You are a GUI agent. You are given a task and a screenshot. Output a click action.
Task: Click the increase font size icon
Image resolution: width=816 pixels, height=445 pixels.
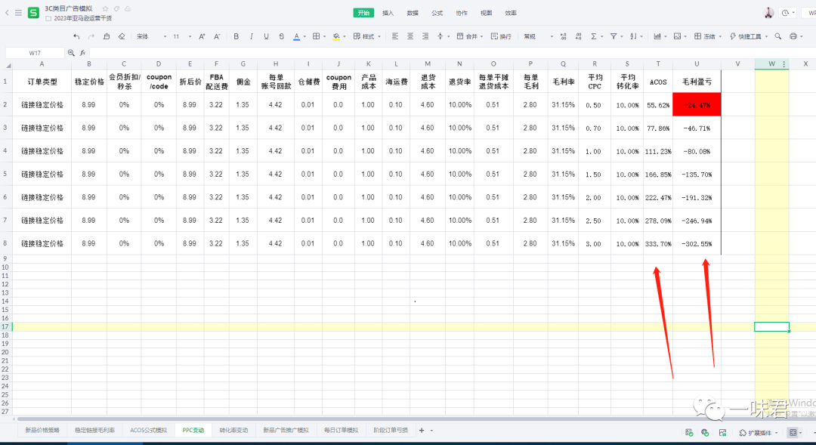coord(202,36)
